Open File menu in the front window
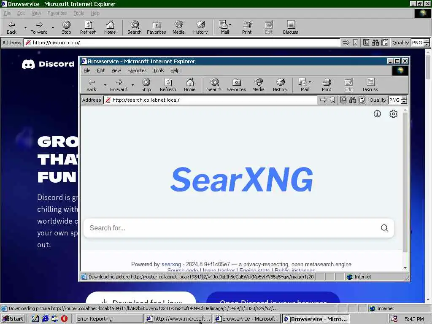Viewport: 432px width, 324px height. [x=87, y=70]
